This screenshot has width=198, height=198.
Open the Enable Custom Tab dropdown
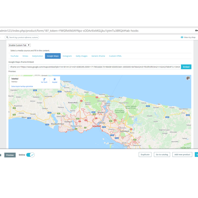click(20, 45)
